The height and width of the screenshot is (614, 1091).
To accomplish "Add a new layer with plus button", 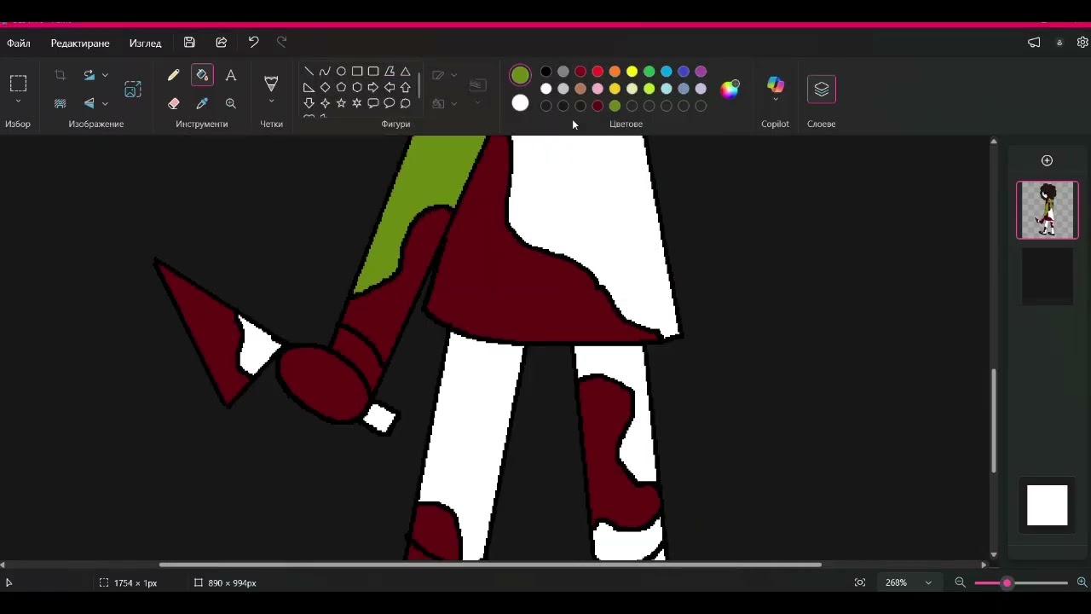I will tap(1048, 160).
